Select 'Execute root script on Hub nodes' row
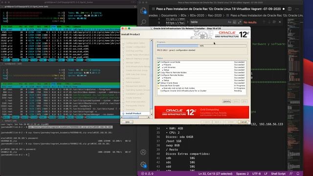Screen dimensions: 313x176 201,88
